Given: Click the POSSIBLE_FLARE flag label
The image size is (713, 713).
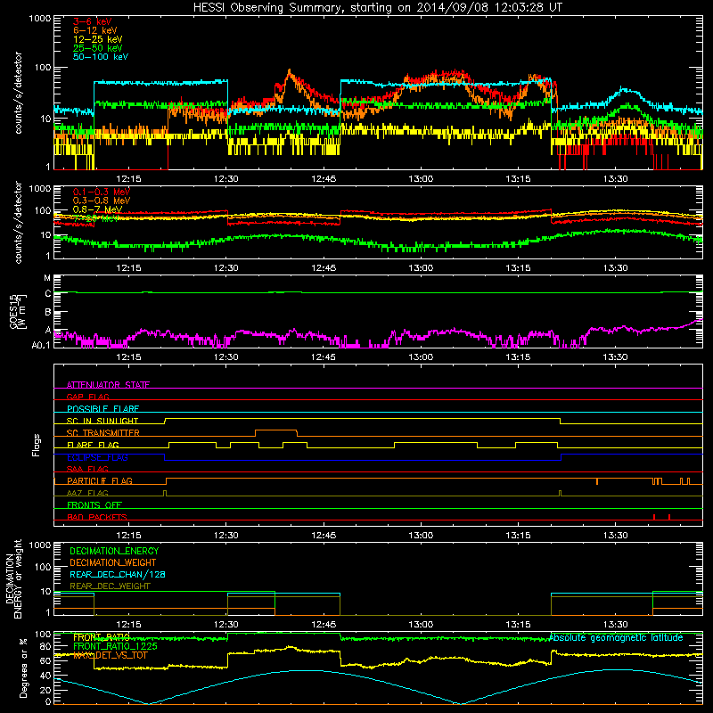Looking at the screenshot, I should [x=102, y=409].
